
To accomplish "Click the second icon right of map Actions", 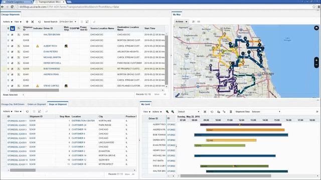I will click(x=199, y=21).
